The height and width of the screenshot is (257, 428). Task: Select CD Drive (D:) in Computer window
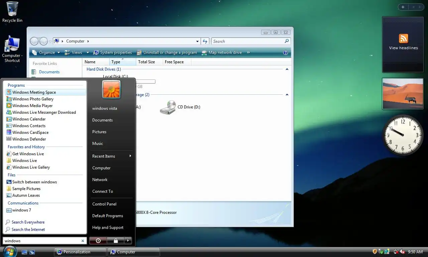coord(180,107)
